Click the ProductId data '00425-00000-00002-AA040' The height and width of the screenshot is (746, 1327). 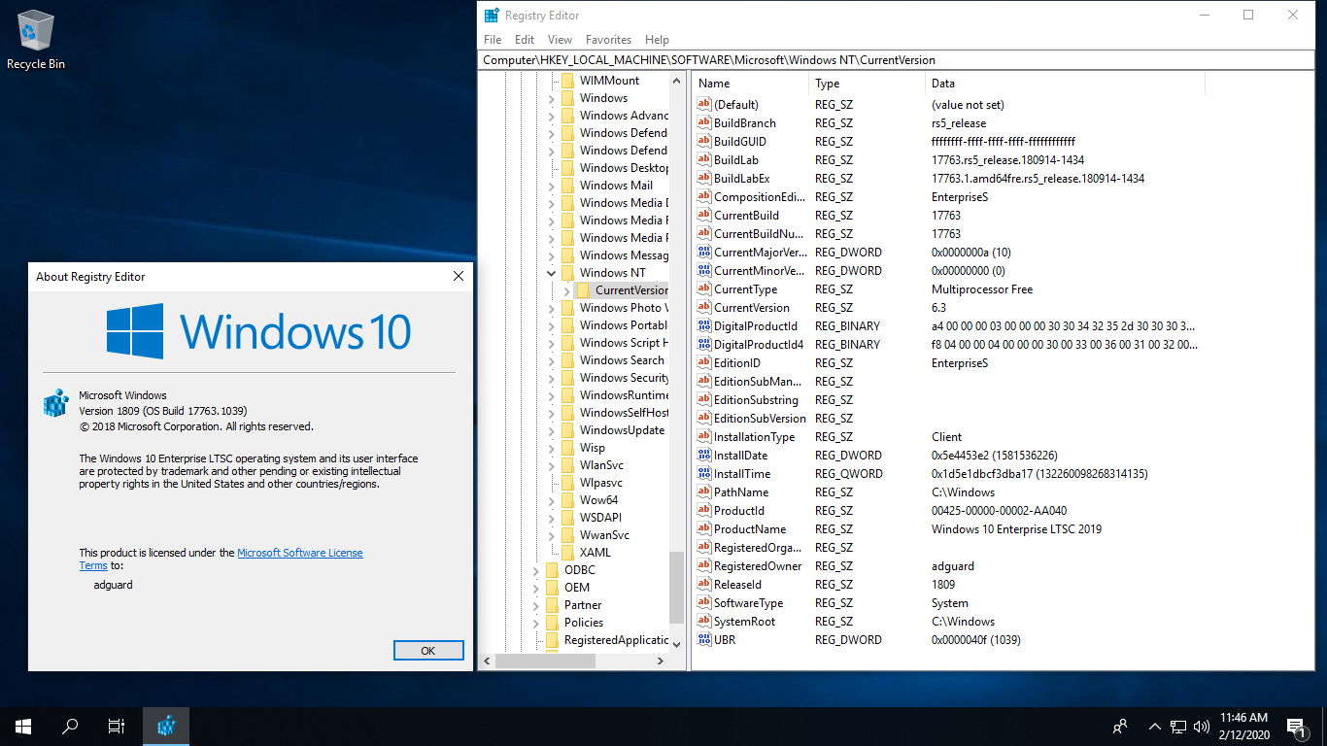tap(1001, 511)
